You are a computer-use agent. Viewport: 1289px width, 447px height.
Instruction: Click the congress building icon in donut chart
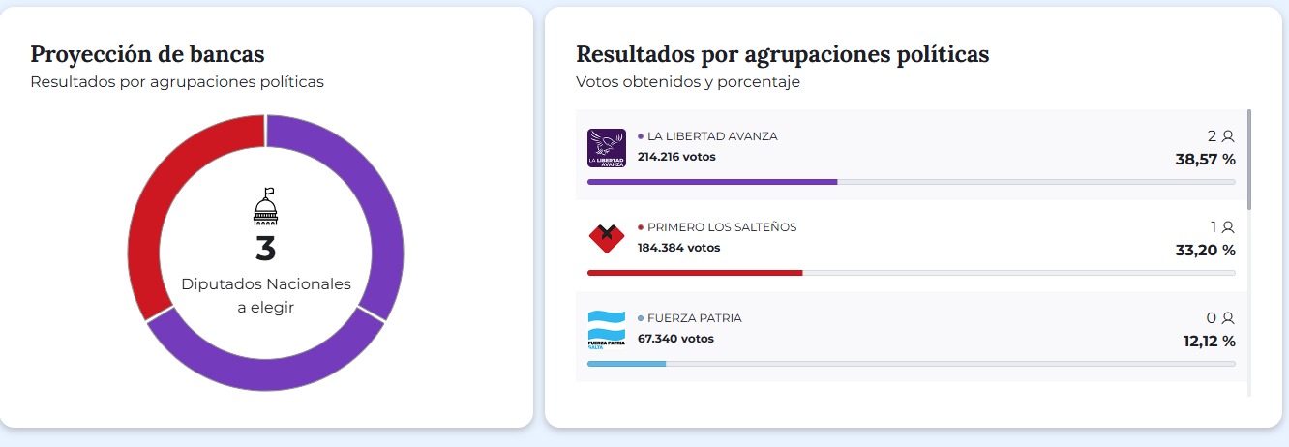point(265,206)
